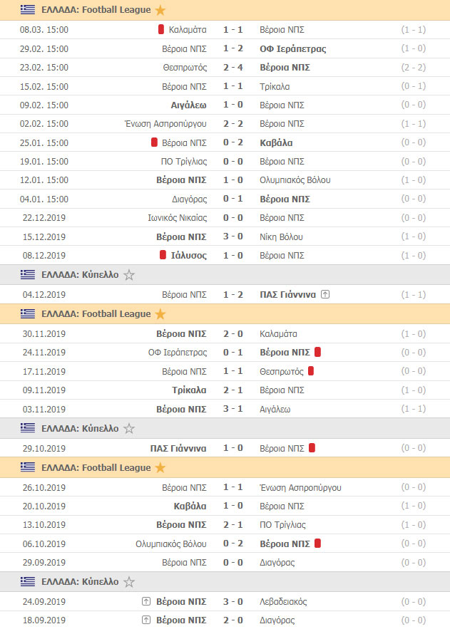
Task: Click the advancing icon beside ΠΑΣ Γιάννινα
Action: [x=326, y=294]
